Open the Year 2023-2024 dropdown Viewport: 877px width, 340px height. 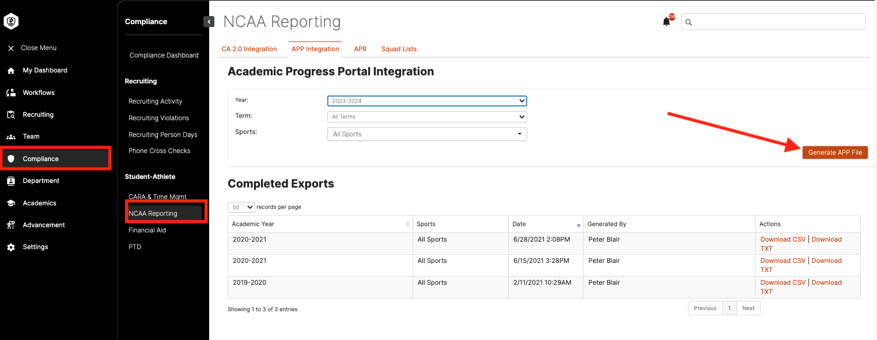pyautogui.click(x=427, y=101)
